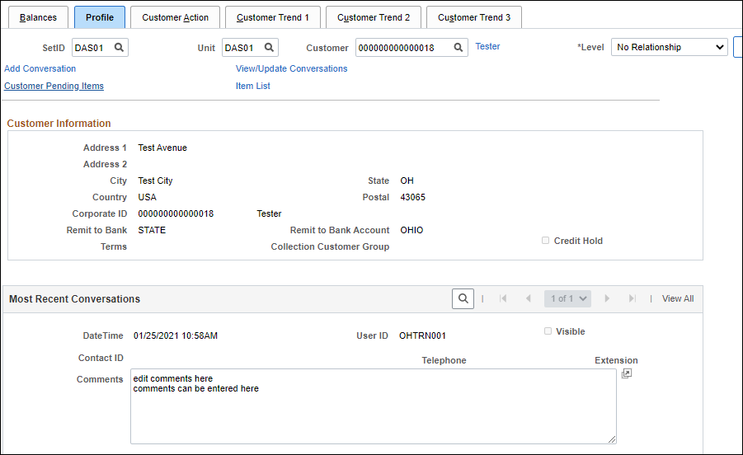
Task: Open the Customer Action tab
Action: 175,17
